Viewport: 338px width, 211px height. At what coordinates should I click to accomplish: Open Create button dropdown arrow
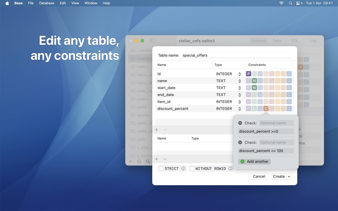click(x=289, y=177)
